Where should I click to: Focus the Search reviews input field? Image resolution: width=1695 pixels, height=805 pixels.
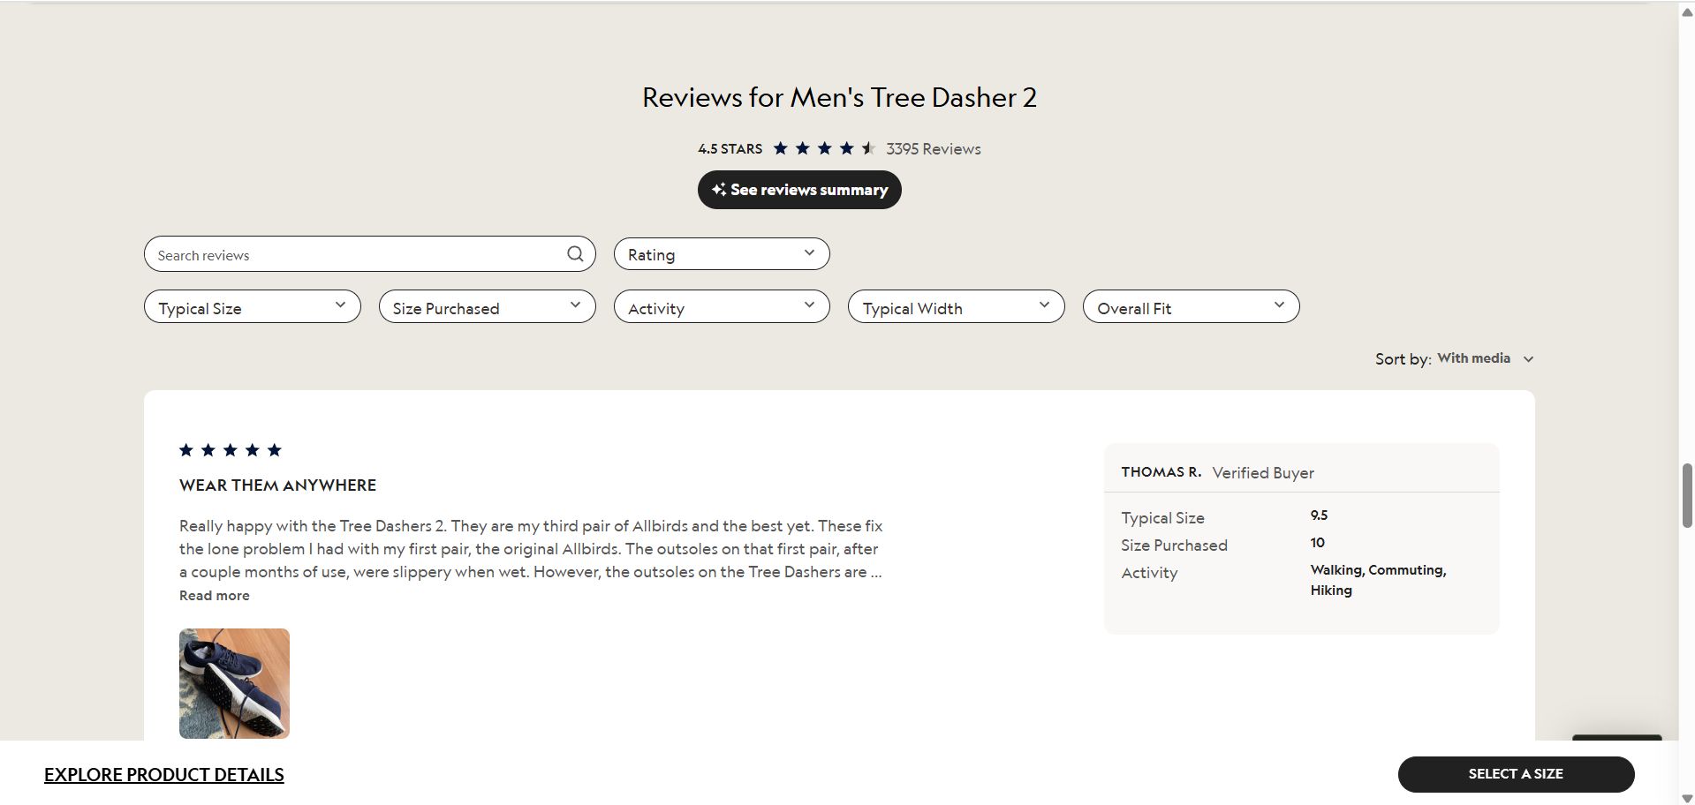click(x=358, y=254)
